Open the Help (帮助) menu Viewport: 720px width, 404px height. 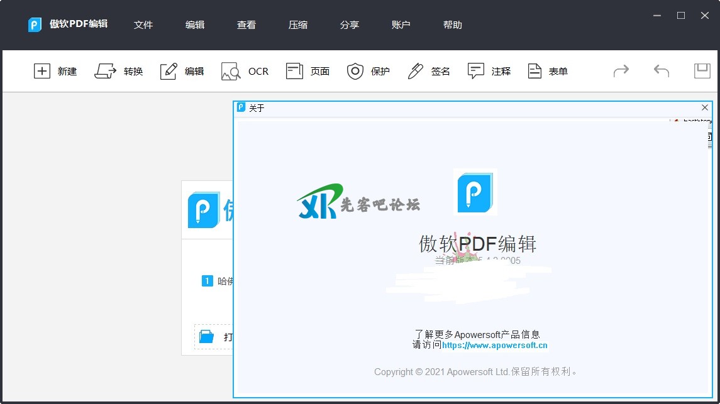452,25
